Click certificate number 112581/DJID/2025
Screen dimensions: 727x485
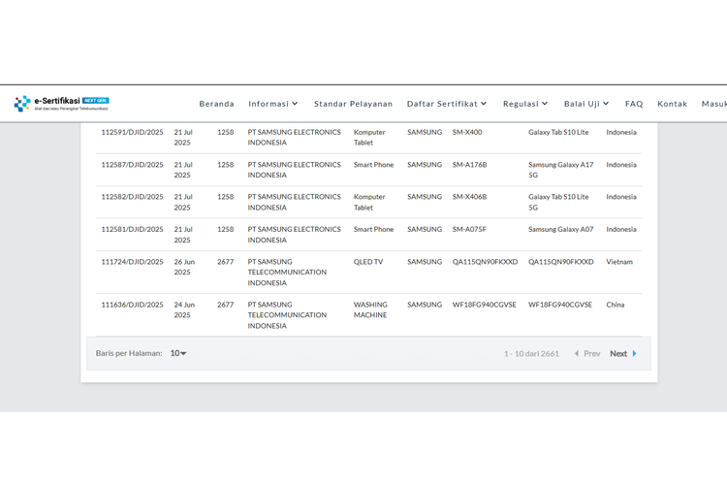pos(132,229)
